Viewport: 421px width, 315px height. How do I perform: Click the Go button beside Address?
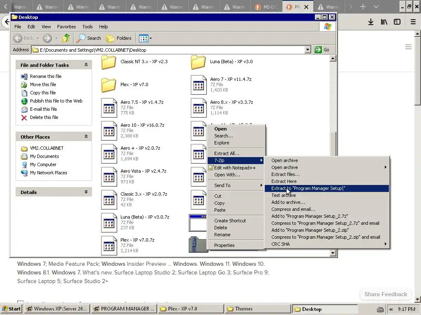(x=322, y=50)
